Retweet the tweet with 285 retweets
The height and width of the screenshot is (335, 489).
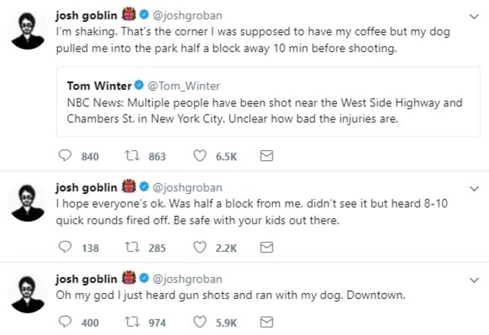[131, 247]
